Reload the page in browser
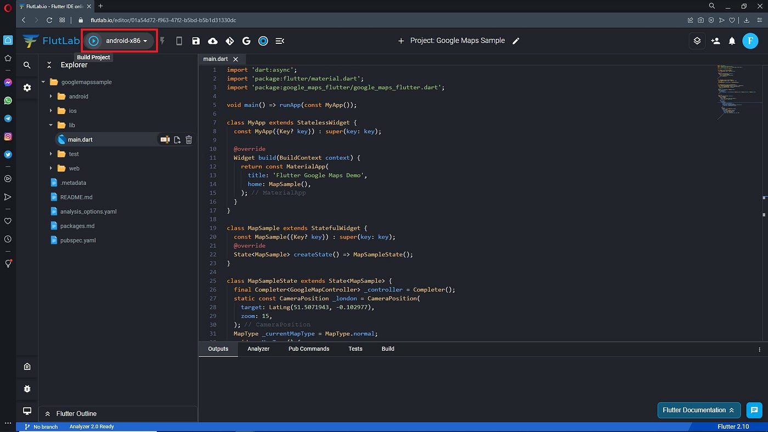Viewport: 768px width, 432px height. [49, 20]
